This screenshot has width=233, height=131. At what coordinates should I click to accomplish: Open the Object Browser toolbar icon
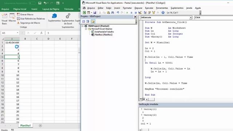coord(154,13)
